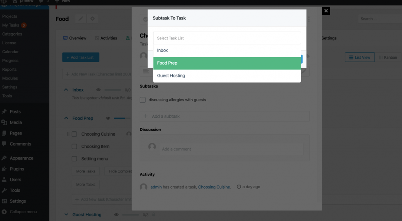Image resolution: width=402 pixels, height=221 pixels.
Task: Open the Activities tab
Action: (x=106, y=38)
